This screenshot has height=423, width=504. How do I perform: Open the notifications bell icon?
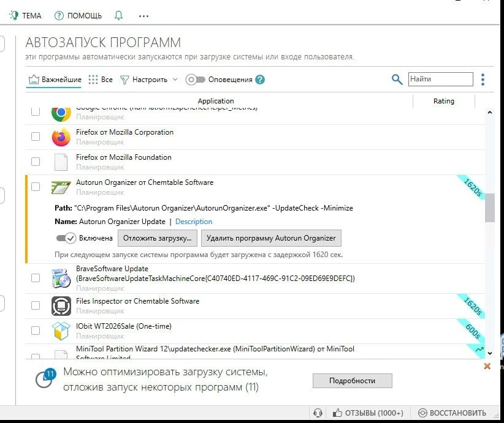[x=118, y=15]
